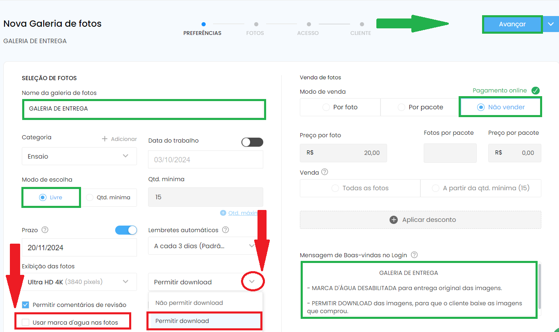Open help icon beside Mensagem de Boas-vindas
This screenshot has width=559, height=332.
[x=414, y=255]
